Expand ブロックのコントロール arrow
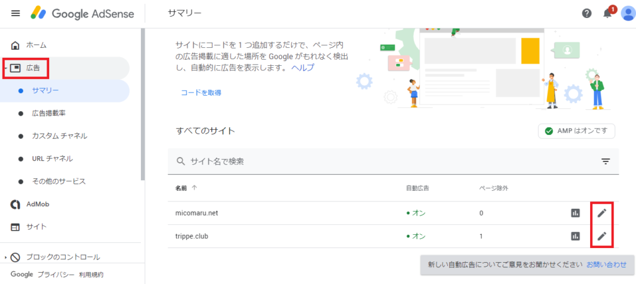This screenshot has width=636, height=284. pos(5,257)
